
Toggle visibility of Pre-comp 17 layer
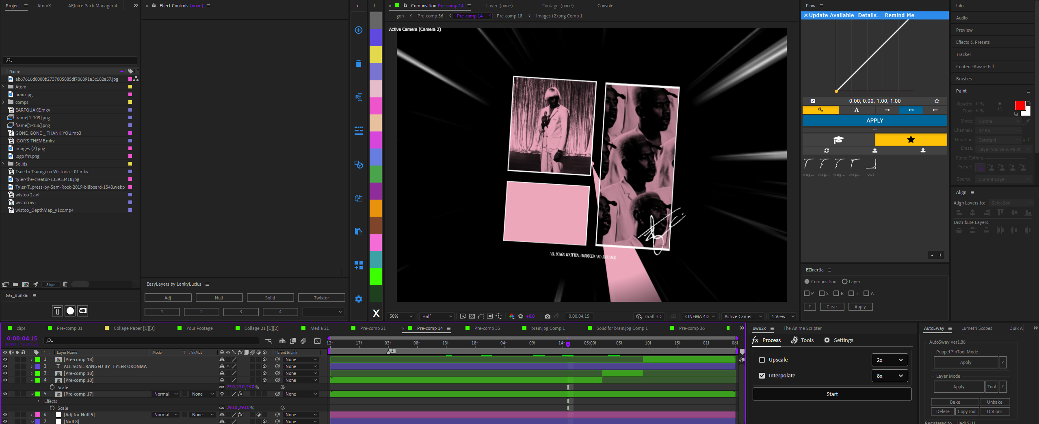(5, 394)
